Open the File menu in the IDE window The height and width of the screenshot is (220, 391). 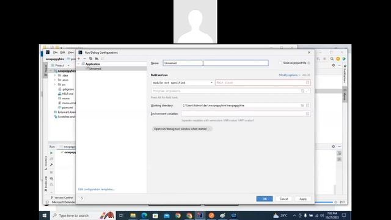click(56, 53)
